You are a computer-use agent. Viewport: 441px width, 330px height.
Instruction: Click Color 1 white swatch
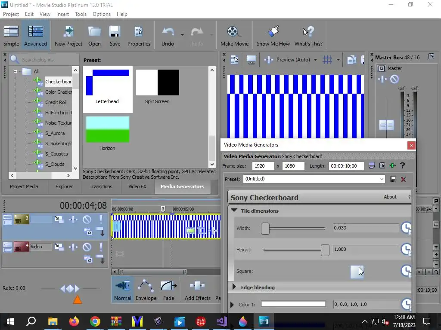tap(293, 304)
